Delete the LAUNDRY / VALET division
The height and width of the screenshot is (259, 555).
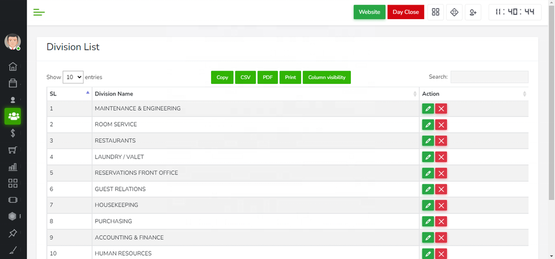tap(441, 157)
